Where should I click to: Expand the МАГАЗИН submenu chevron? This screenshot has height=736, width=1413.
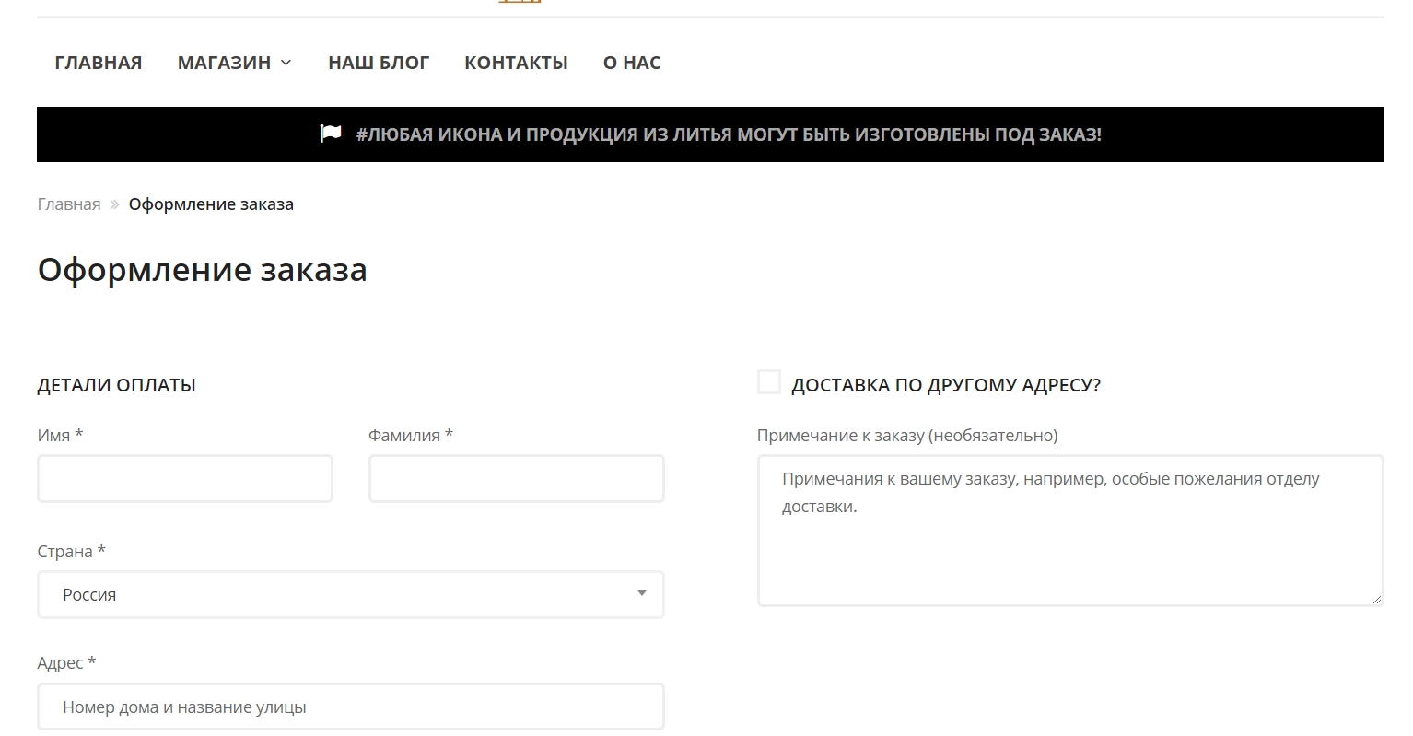[286, 63]
